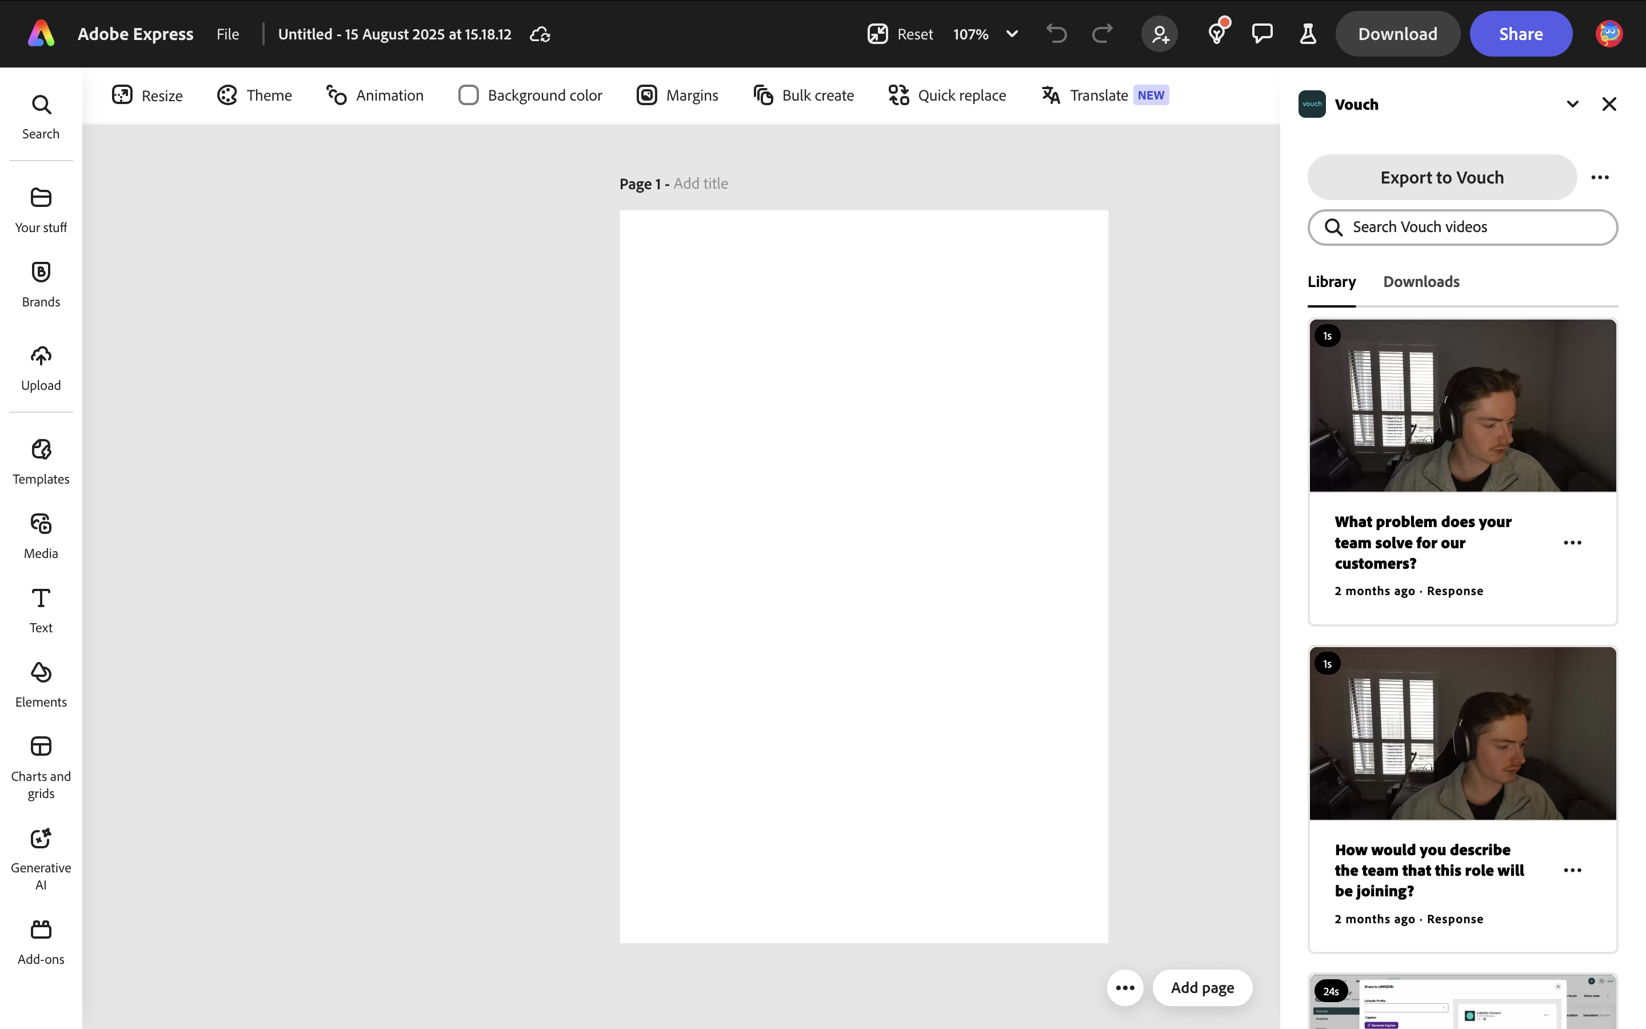
Task: Open the Templates panel
Action: tap(41, 462)
